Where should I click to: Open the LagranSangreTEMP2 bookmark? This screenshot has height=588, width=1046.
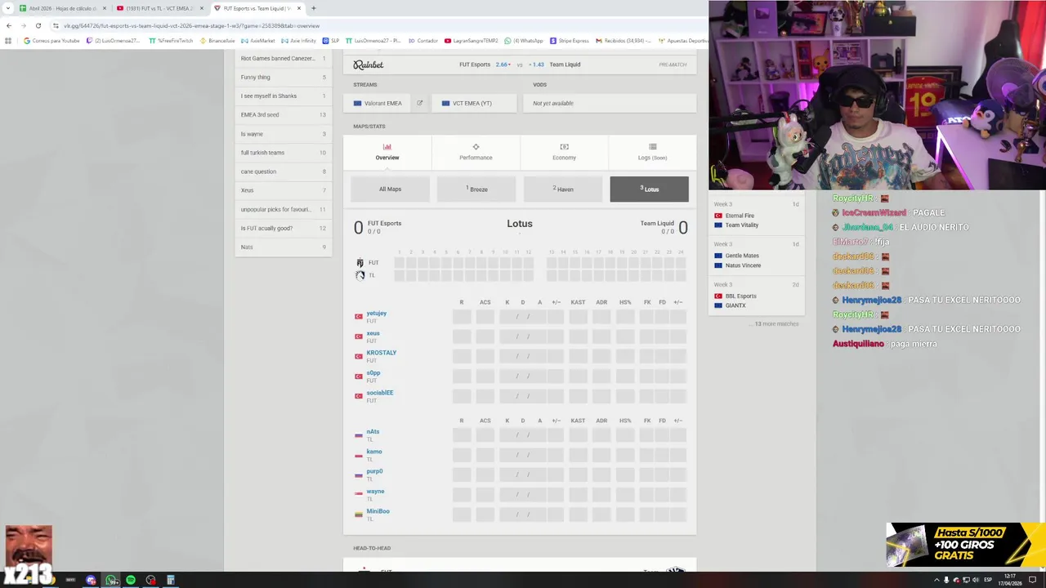click(472, 40)
